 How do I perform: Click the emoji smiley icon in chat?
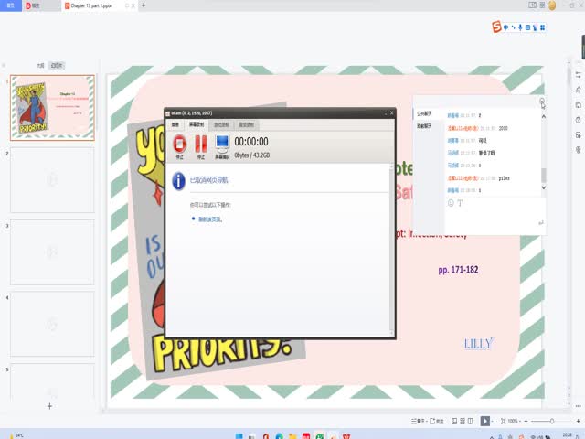pos(451,203)
